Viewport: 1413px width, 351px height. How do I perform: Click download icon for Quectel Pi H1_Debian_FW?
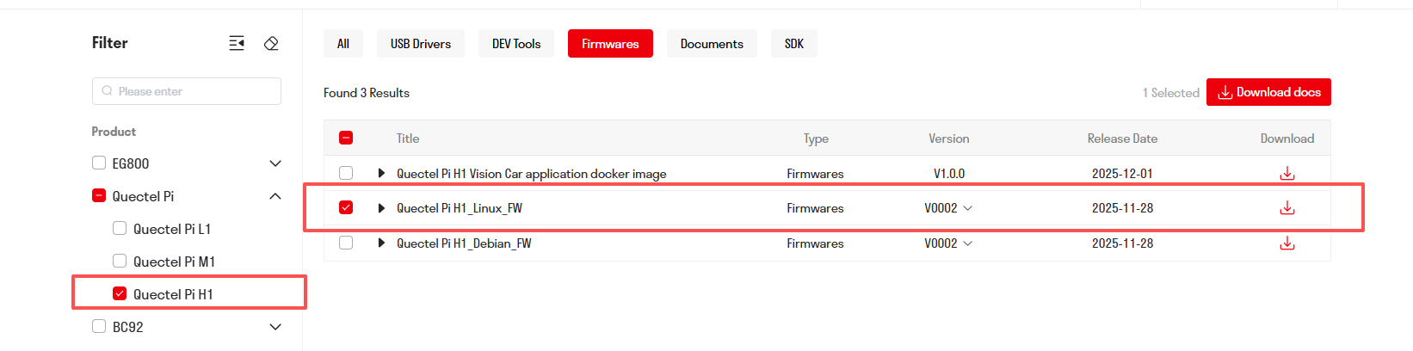pyautogui.click(x=1287, y=243)
